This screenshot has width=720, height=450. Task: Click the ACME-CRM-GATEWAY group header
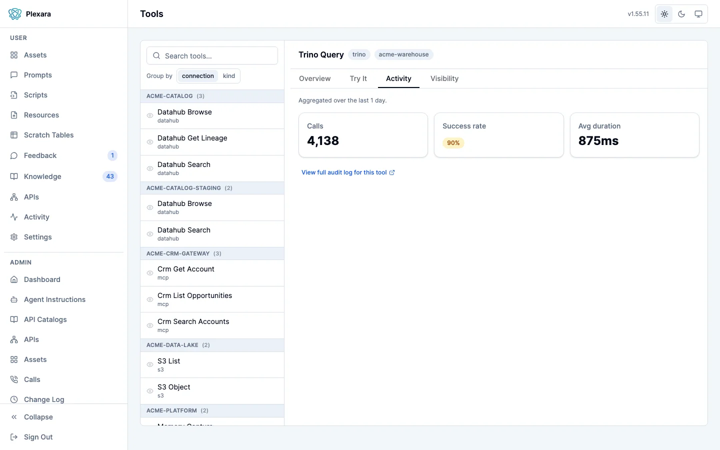212,253
